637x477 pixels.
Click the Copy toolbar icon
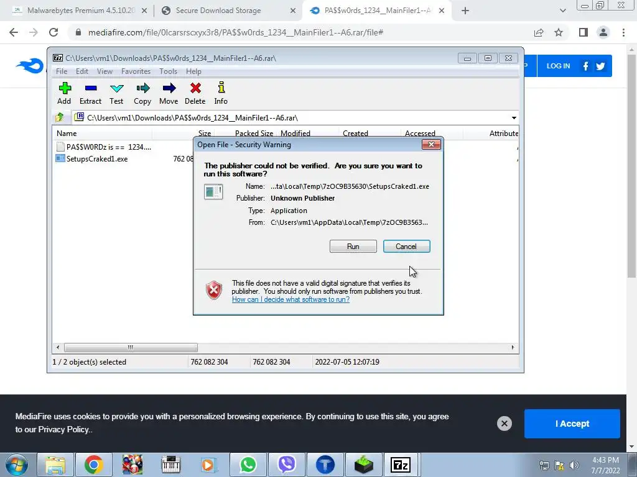click(142, 93)
